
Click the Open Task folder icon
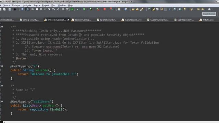[x=137, y=9]
